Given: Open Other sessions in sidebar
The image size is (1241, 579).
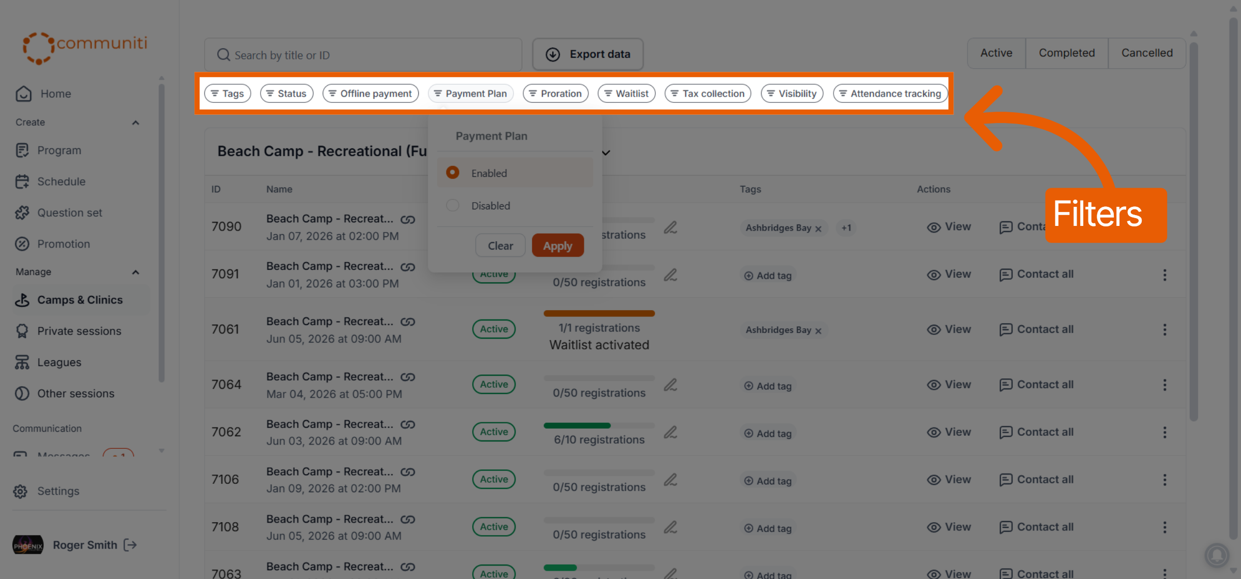Looking at the screenshot, I should [65, 393].
